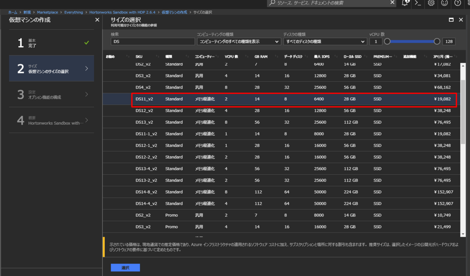Click the left vCPU slider handle
The width and height of the screenshot is (470, 276).
tap(387, 42)
